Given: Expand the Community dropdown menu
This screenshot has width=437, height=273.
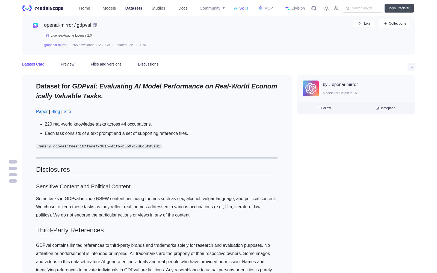Looking at the screenshot, I should coord(212,8).
